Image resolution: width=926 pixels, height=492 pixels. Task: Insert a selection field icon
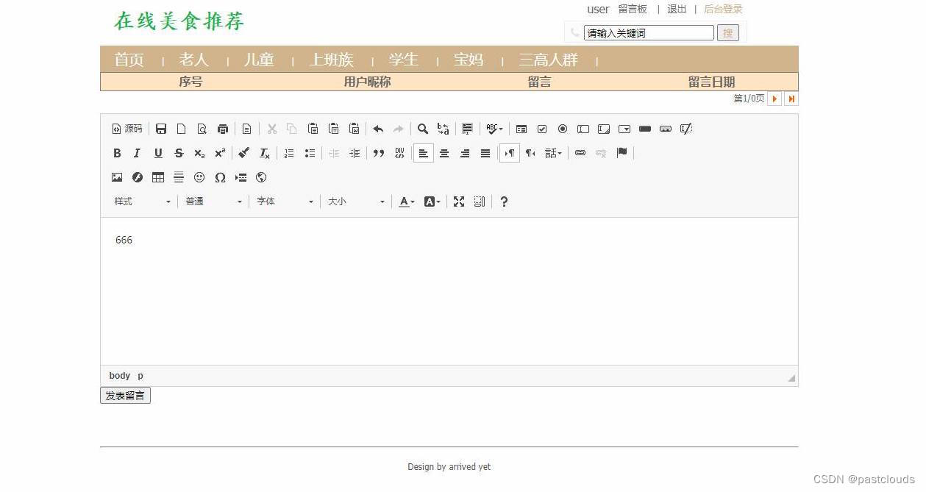pyautogui.click(x=624, y=129)
